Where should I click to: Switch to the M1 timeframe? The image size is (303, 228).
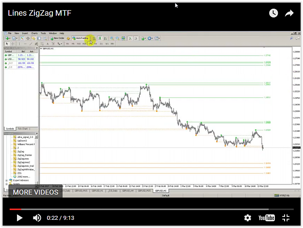coord(67,44)
